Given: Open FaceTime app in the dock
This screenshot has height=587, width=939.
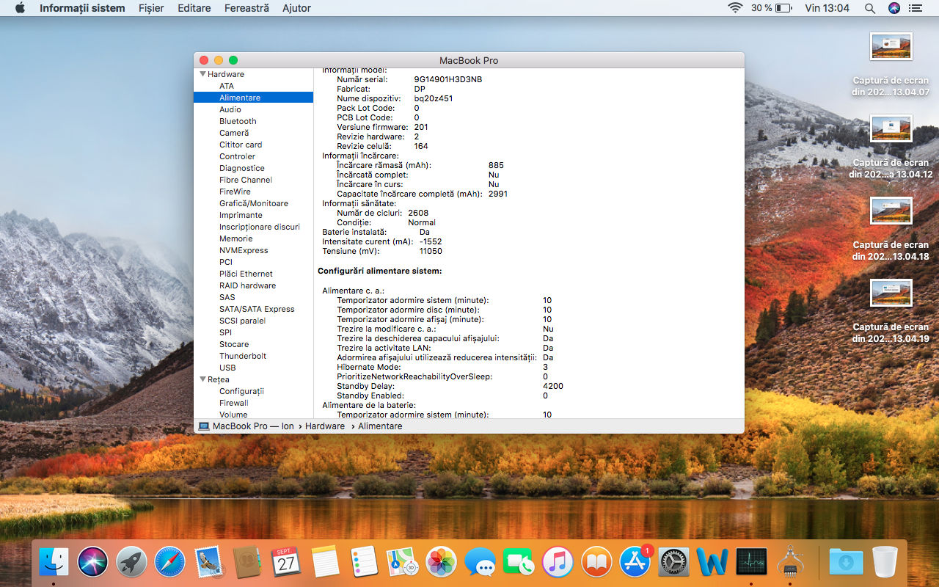Looking at the screenshot, I should pos(519,562).
